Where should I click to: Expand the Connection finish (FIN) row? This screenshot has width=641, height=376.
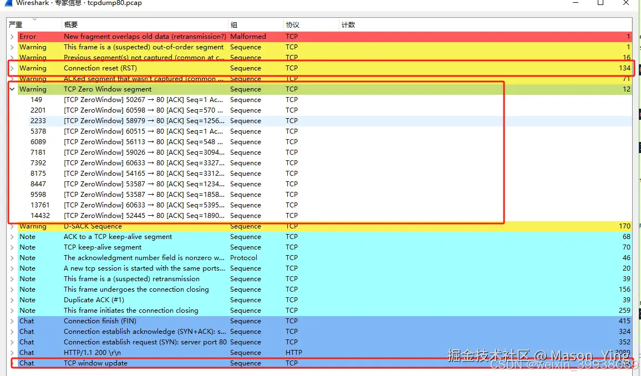(x=12, y=321)
